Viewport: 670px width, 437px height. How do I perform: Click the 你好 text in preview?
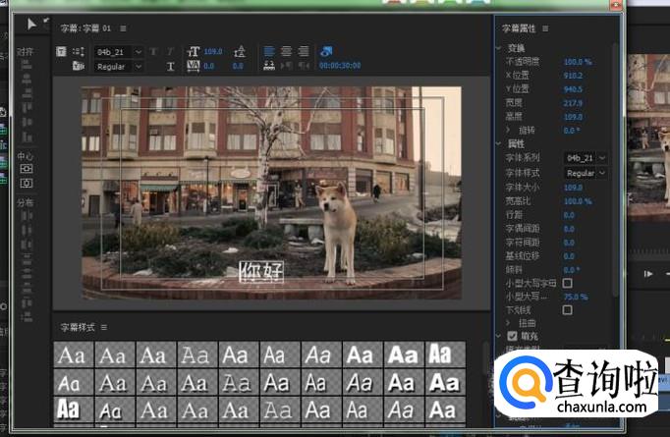pyautogui.click(x=262, y=273)
